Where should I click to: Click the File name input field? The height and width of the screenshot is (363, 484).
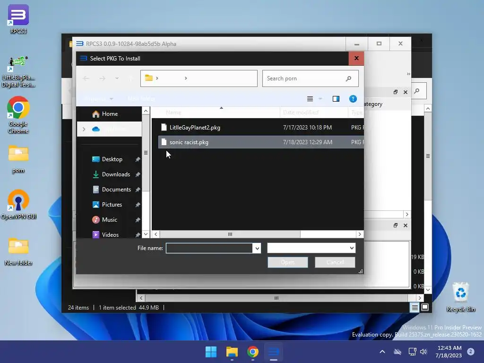point(209,248)
